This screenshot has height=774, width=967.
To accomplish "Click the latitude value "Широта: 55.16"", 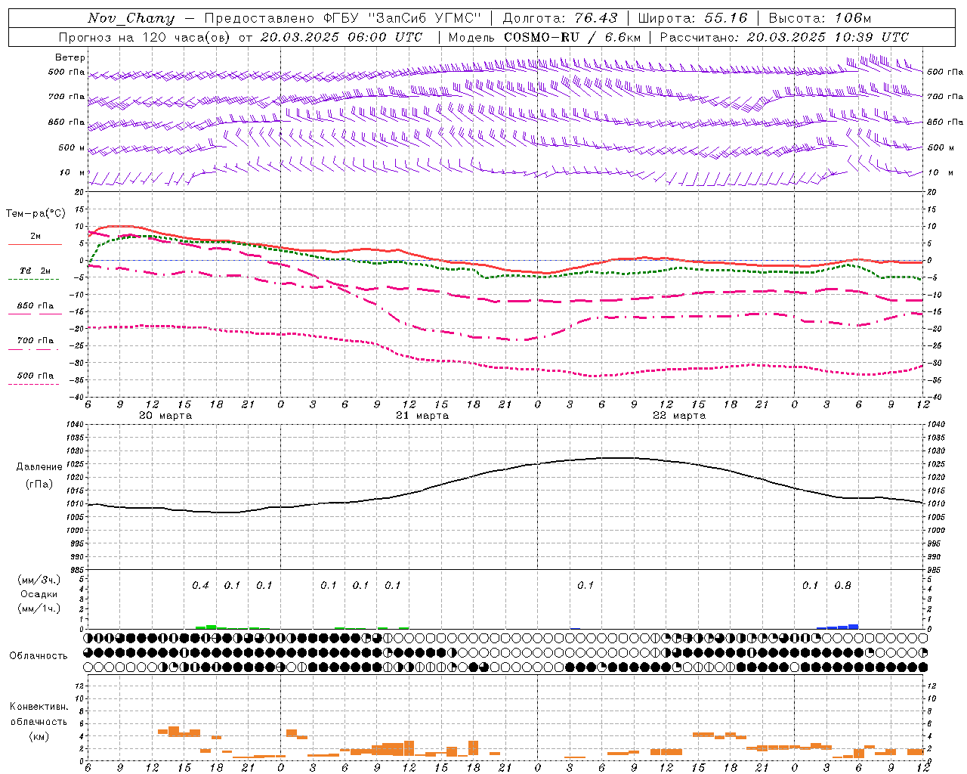I will (693, 18).
